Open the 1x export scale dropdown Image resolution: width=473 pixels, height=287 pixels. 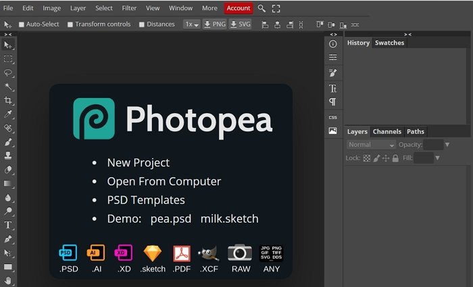(192, 24)
